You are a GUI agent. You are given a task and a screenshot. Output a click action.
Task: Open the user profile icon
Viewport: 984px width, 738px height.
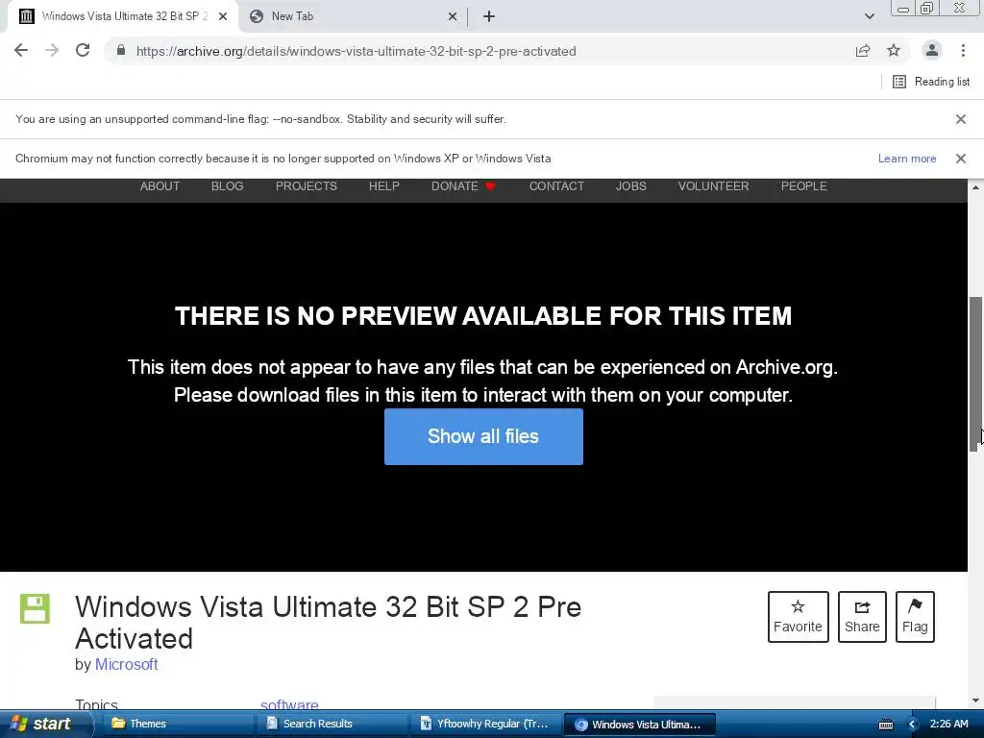(x=932, y=50)
